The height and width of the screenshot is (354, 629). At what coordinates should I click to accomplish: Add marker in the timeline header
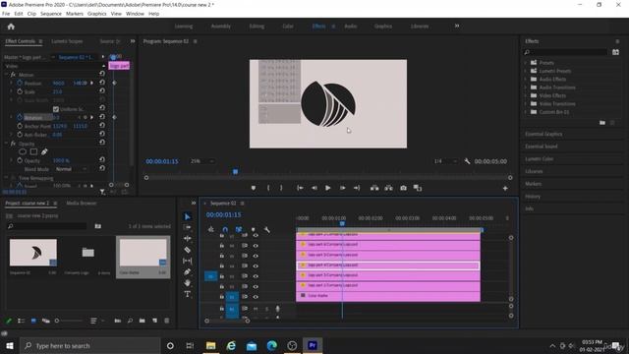coord(254,229)
